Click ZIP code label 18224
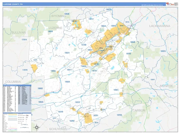 (x=102, y=110)
